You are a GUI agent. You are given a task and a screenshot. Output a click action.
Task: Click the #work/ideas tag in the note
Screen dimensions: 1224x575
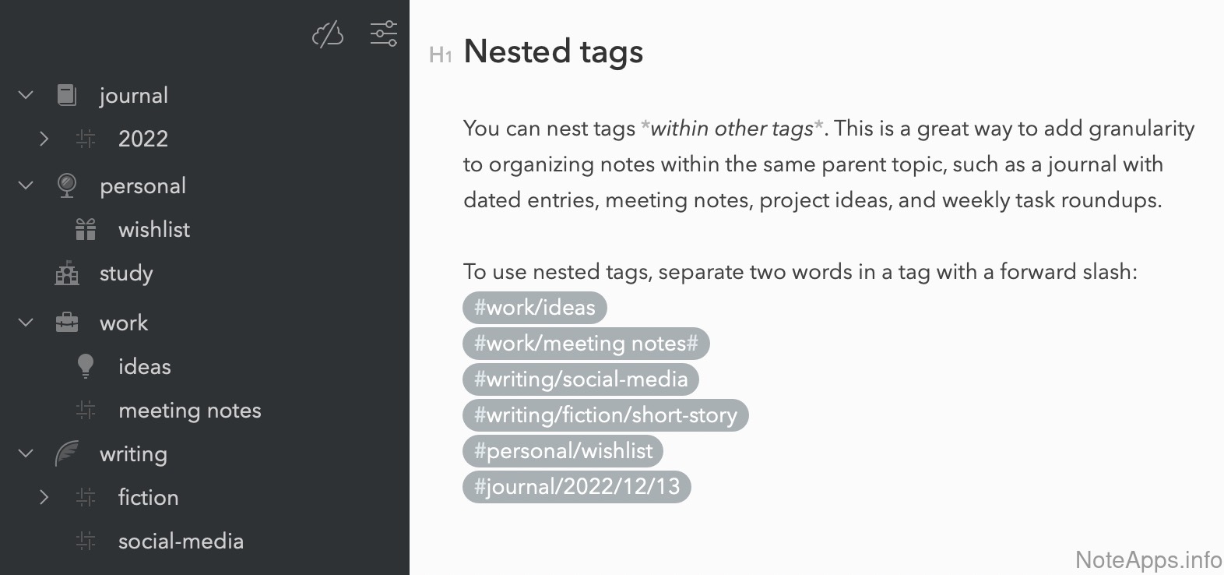point(534,308)
